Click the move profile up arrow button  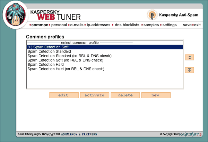pyautogui.click(x=189, y=57)
